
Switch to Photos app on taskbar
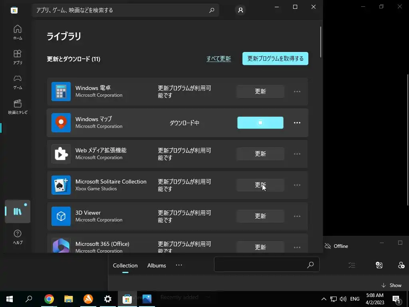(147, 299)
